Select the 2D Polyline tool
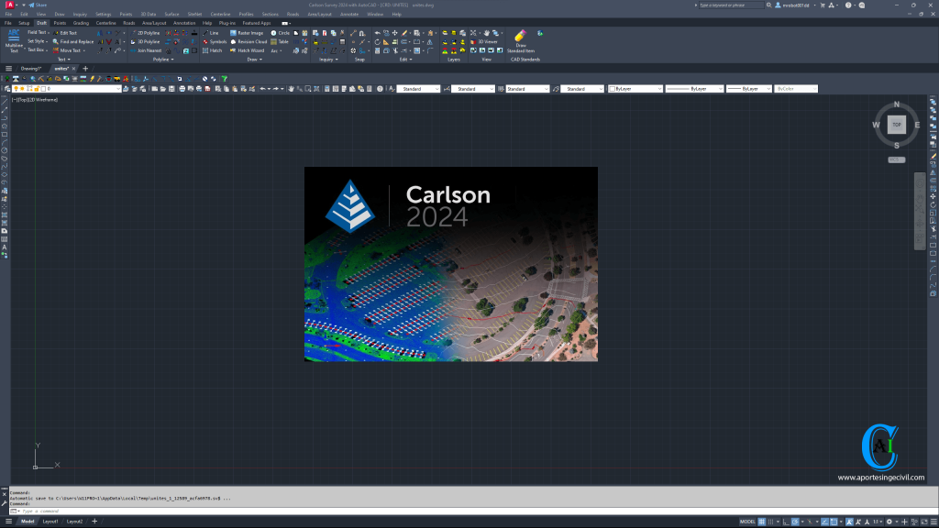This screenshot has height=528, width=939. [149, 33]
